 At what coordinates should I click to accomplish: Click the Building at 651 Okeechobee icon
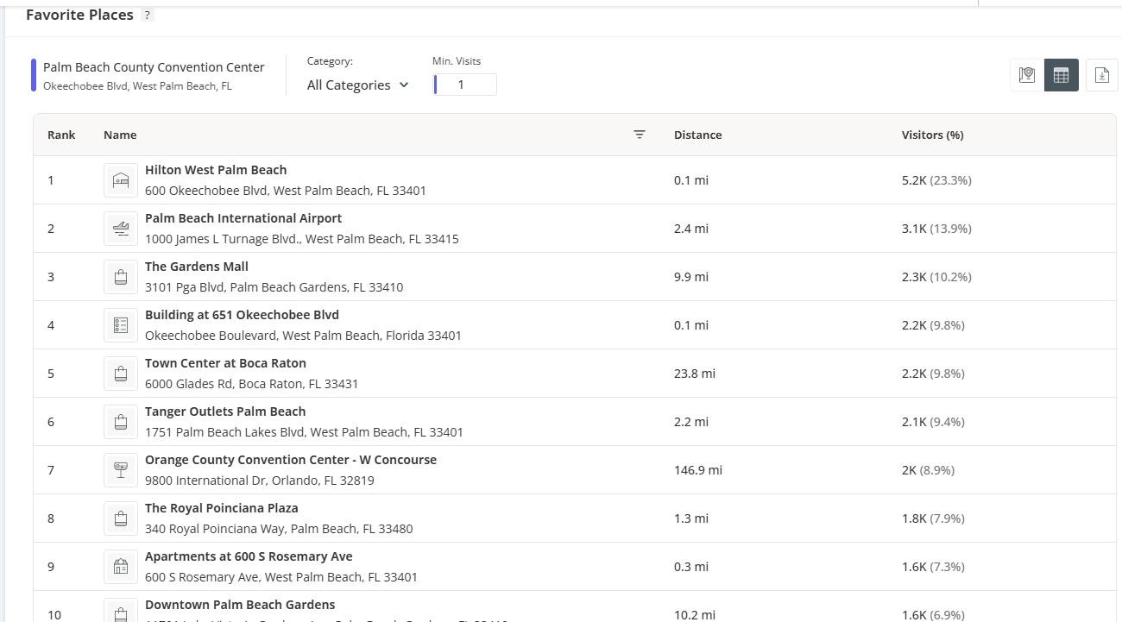(x=121, y=325)
